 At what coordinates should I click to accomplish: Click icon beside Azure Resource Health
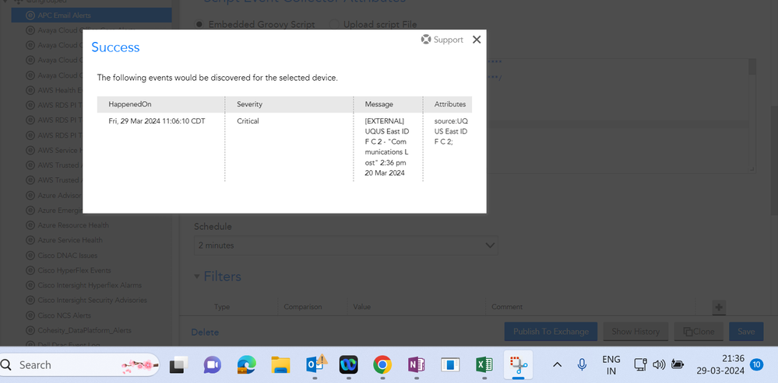coord(30,225)
